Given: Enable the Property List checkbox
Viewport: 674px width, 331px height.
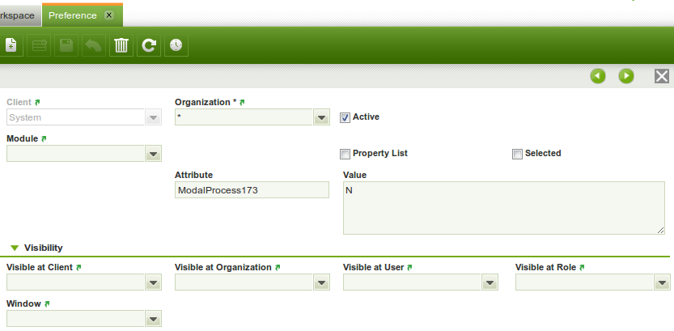Looking at the screenshot, I should pos(345,154).
